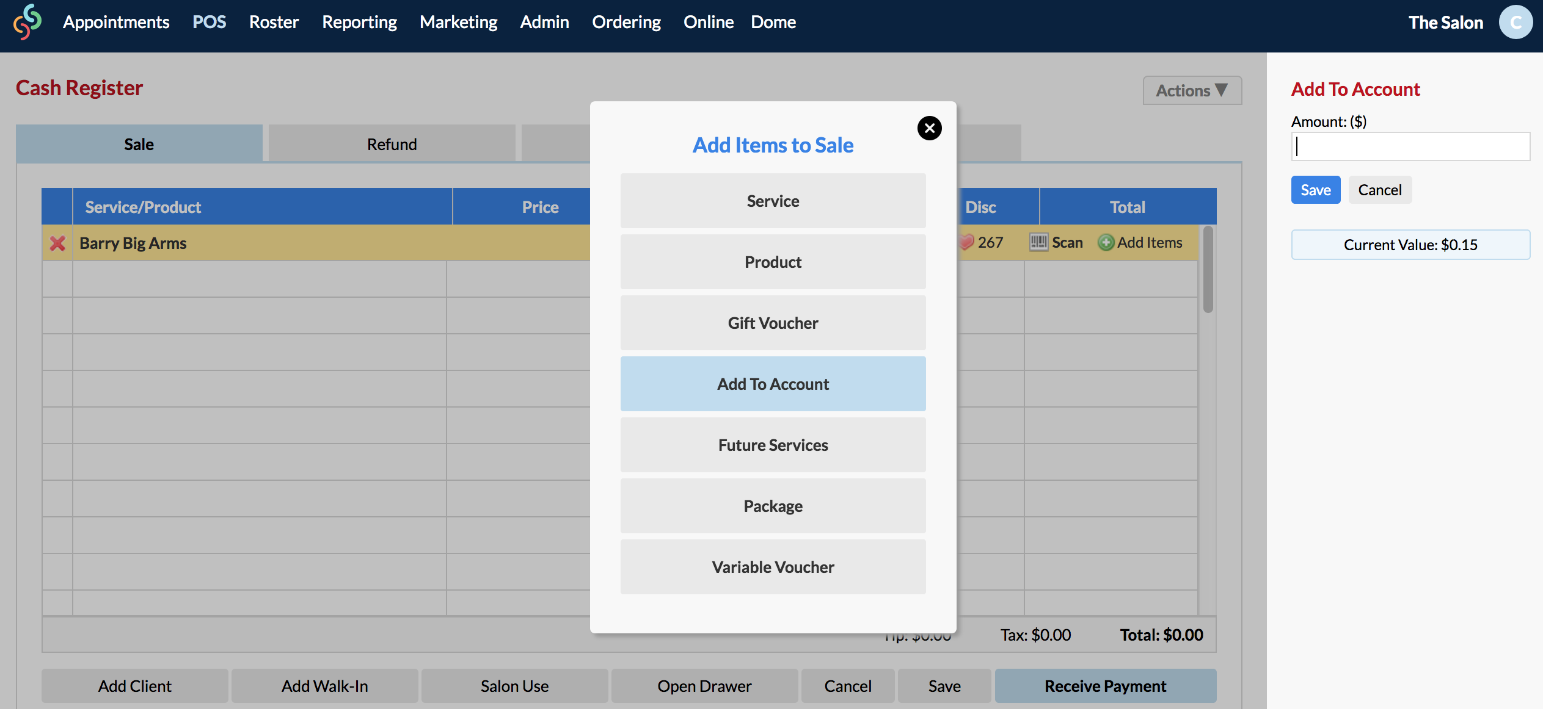Click The Salon account name

tap(1446, 23)
